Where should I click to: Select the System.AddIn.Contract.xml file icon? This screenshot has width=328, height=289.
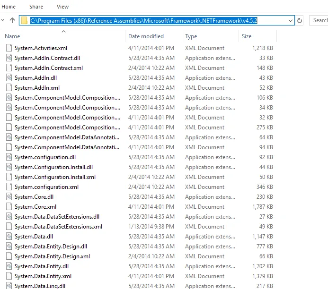coord(9,68)
